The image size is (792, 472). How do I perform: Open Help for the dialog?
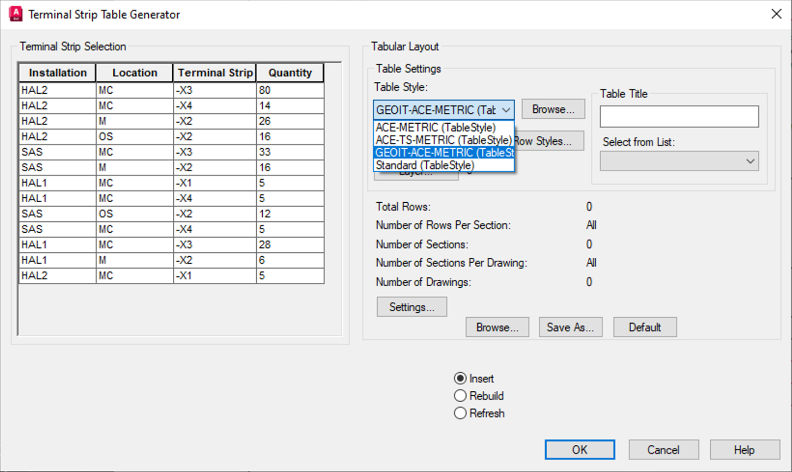pyautogui.click(x=745, y=450)
